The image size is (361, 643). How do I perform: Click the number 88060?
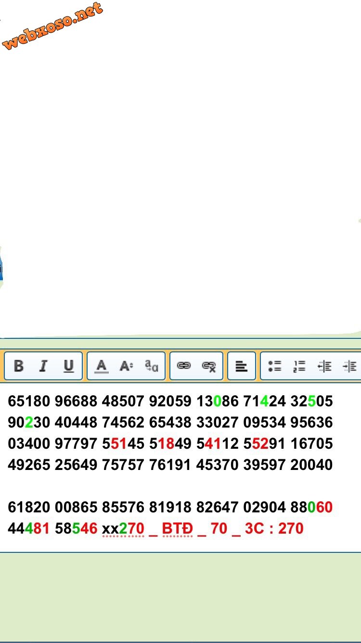312,507
